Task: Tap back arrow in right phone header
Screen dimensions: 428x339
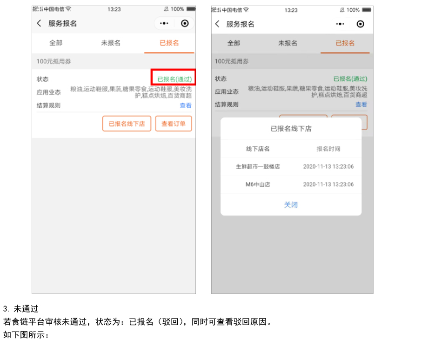Action: click(x=217, y=24)
